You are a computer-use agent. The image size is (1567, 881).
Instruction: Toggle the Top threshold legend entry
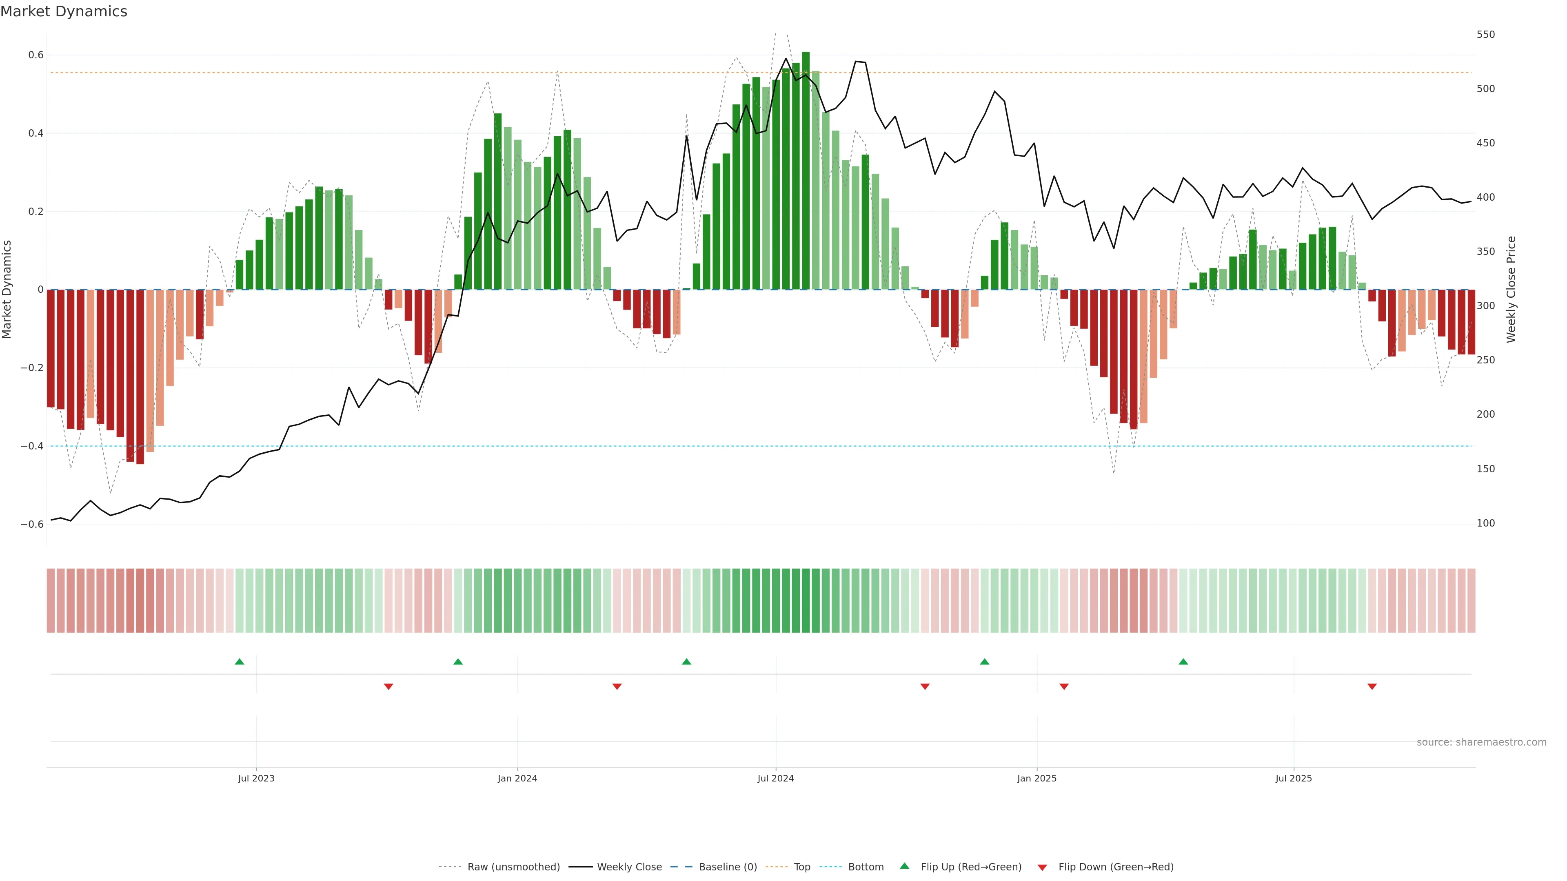[802, 867]
